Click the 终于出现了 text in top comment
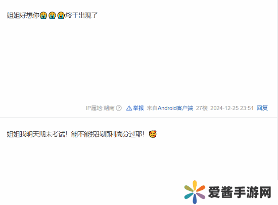Viewport: 278px width, 205px height. [81, 16]
